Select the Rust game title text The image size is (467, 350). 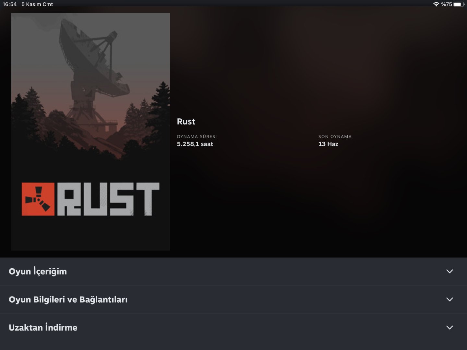click(x=186, y=122)
